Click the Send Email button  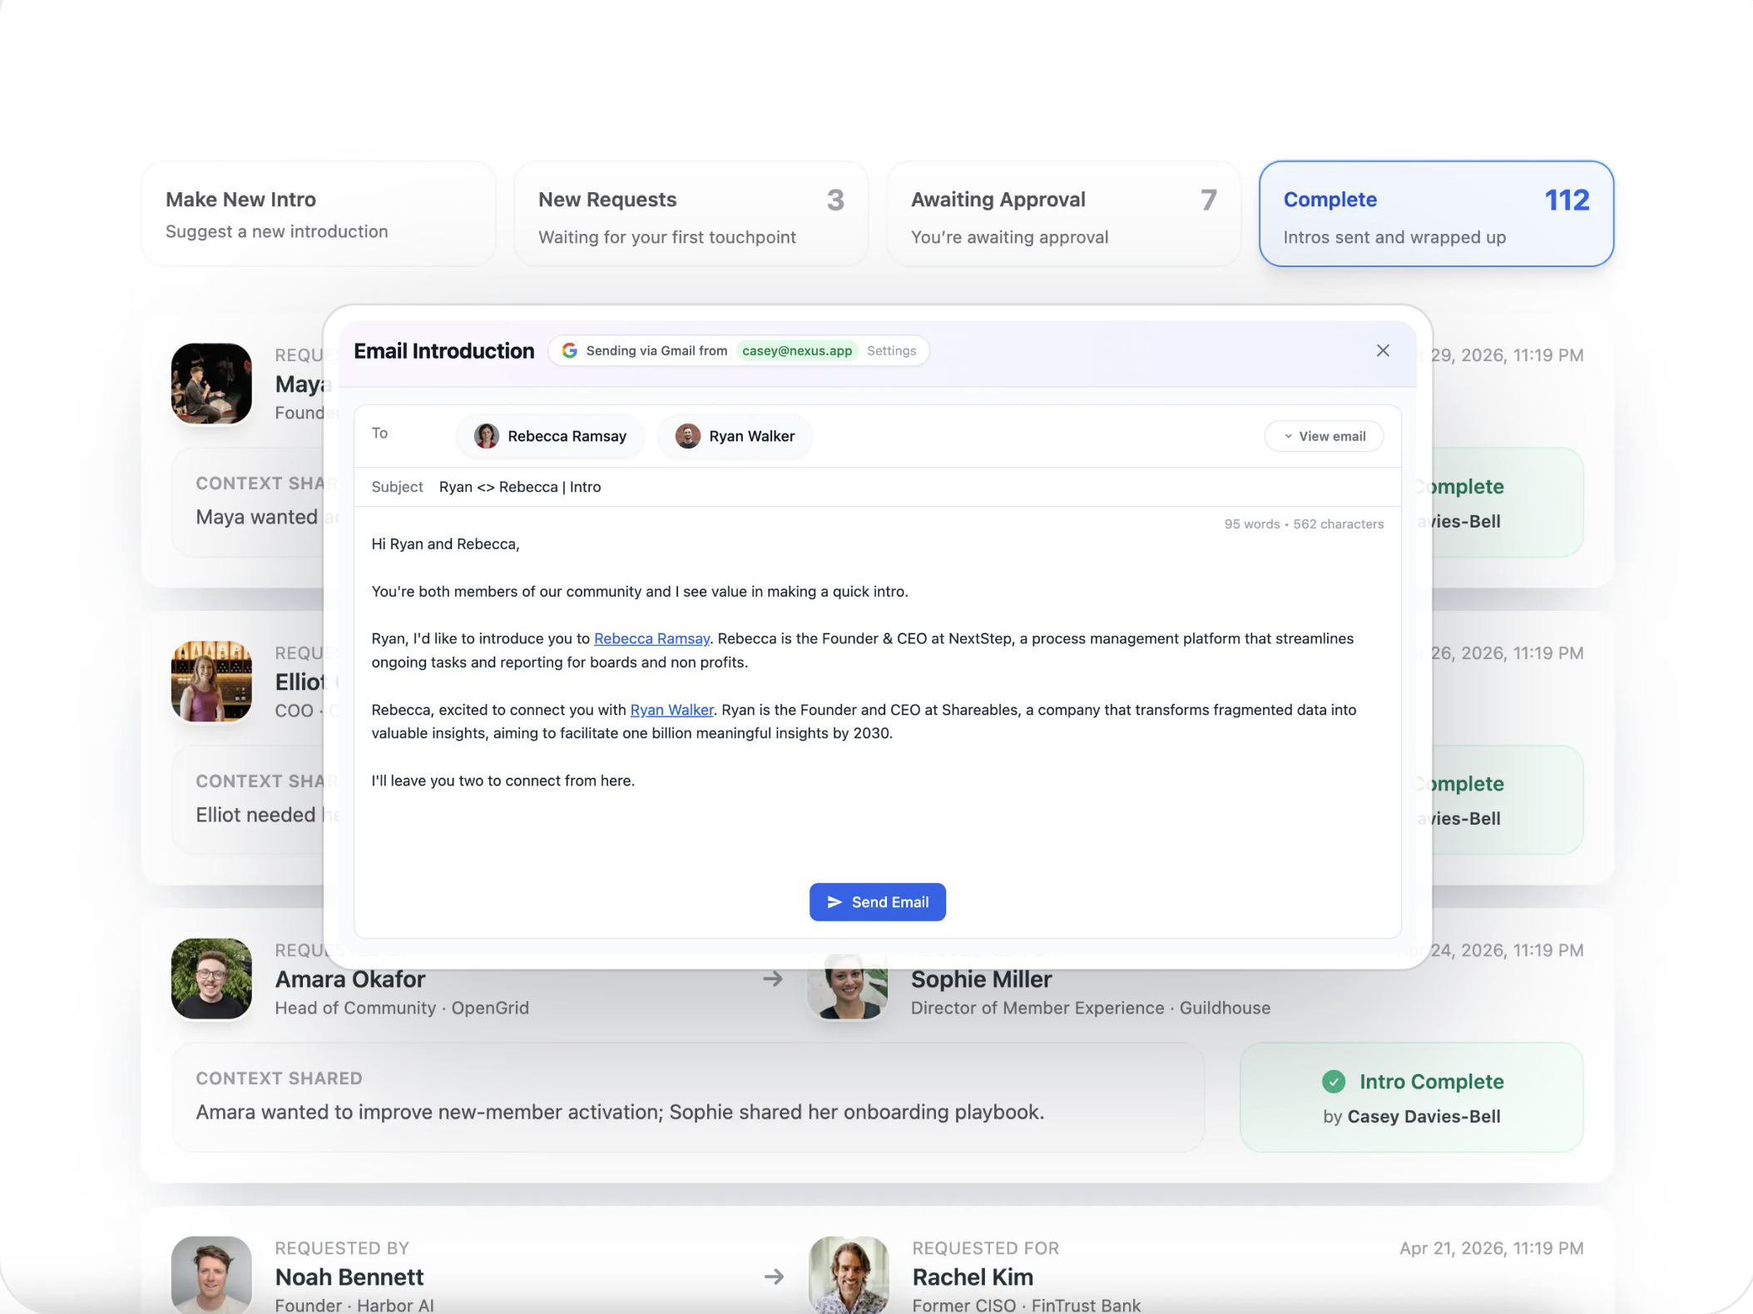point(878,902)
